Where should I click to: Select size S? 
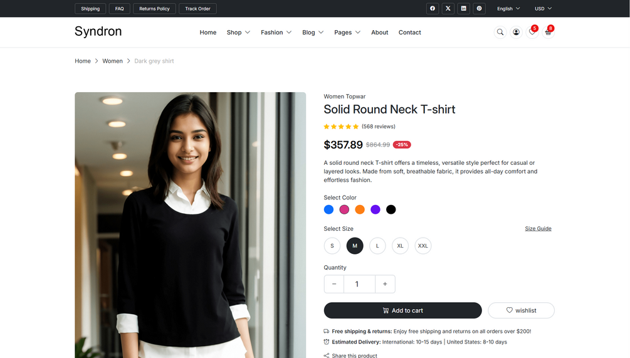pyautogui.click(x=332, y=246)
